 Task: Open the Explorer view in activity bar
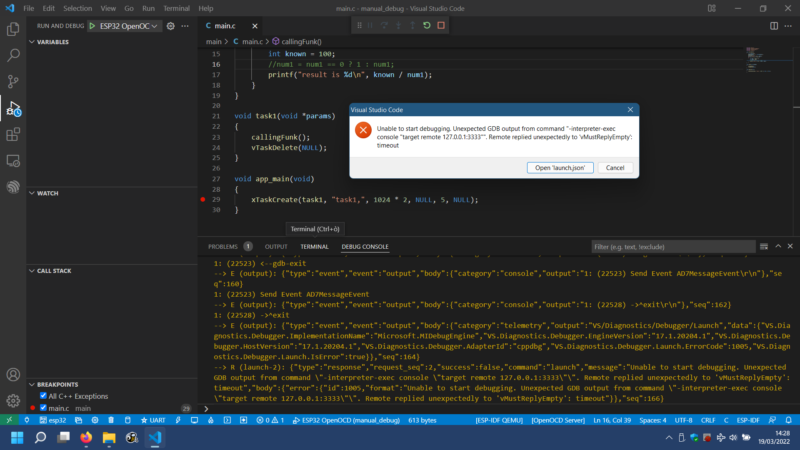click(x=13, y=29)
